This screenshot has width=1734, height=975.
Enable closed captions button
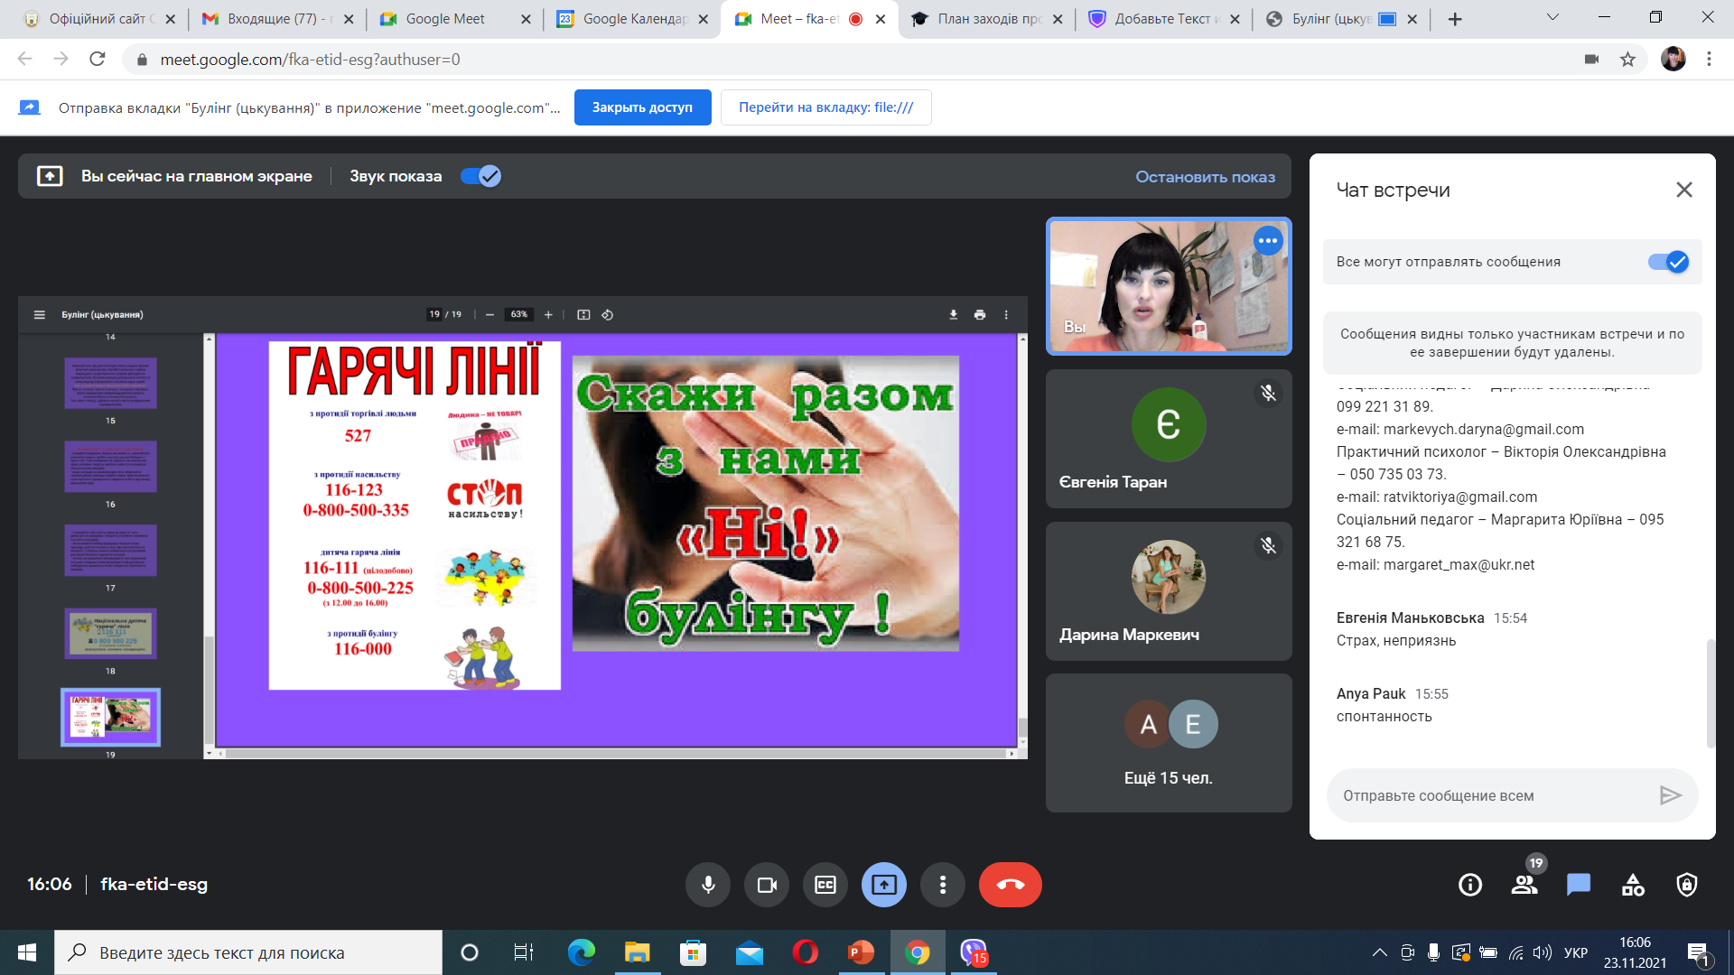click(x=825, y=885)
